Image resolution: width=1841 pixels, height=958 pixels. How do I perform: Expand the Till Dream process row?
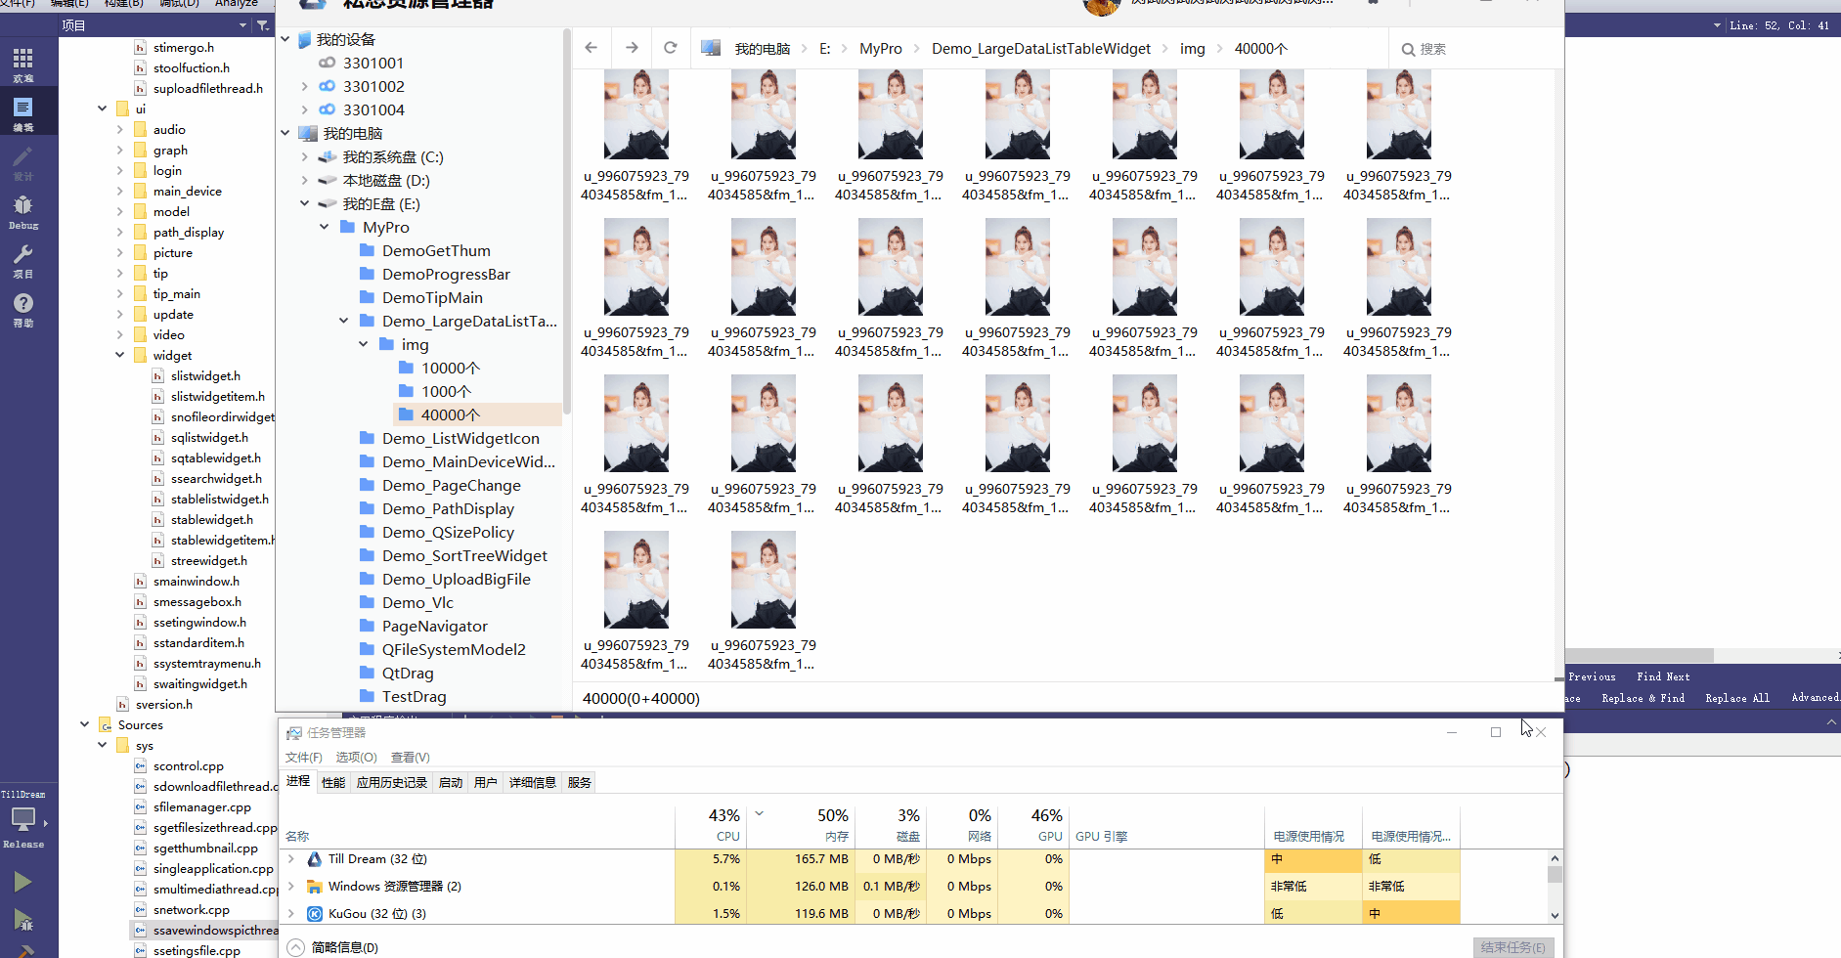tap(291, 859)
